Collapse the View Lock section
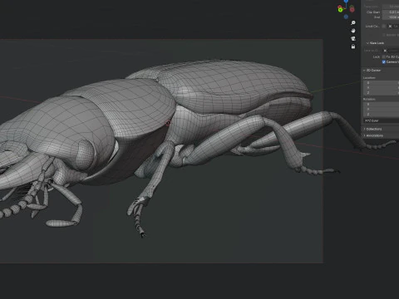 (x=367, y=43)
